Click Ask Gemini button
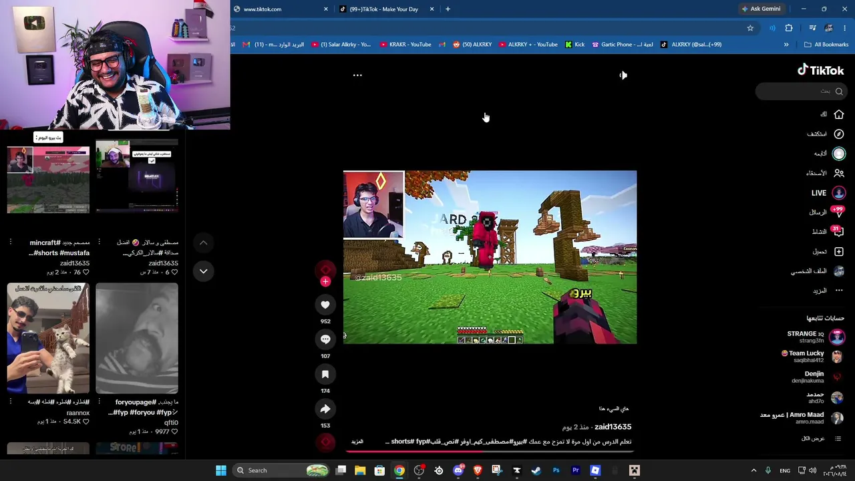 [761, 9]
